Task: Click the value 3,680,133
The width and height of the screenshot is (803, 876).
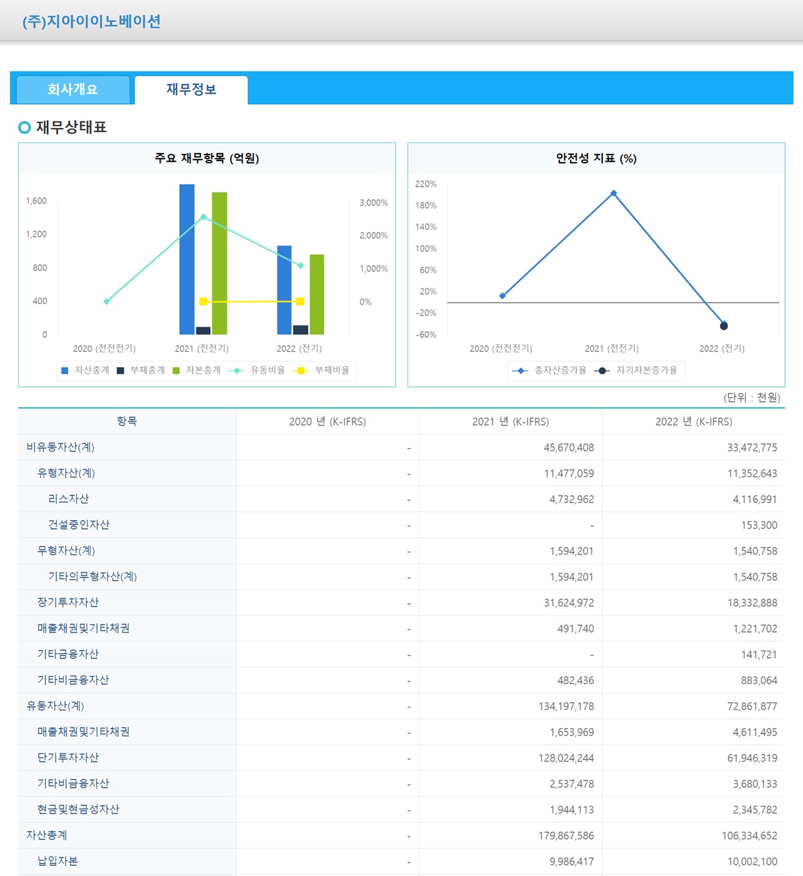Action: point(755,784)
